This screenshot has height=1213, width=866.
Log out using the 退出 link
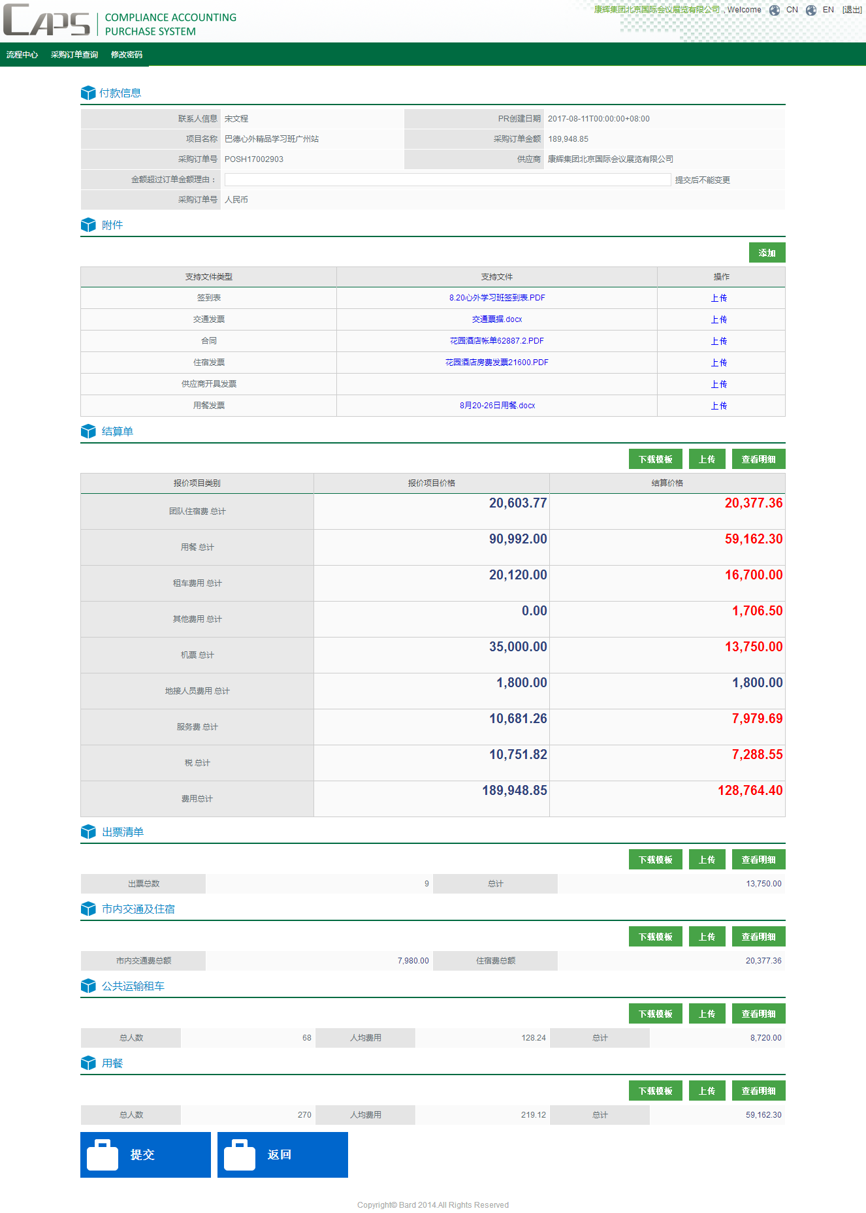click(852, 10)
